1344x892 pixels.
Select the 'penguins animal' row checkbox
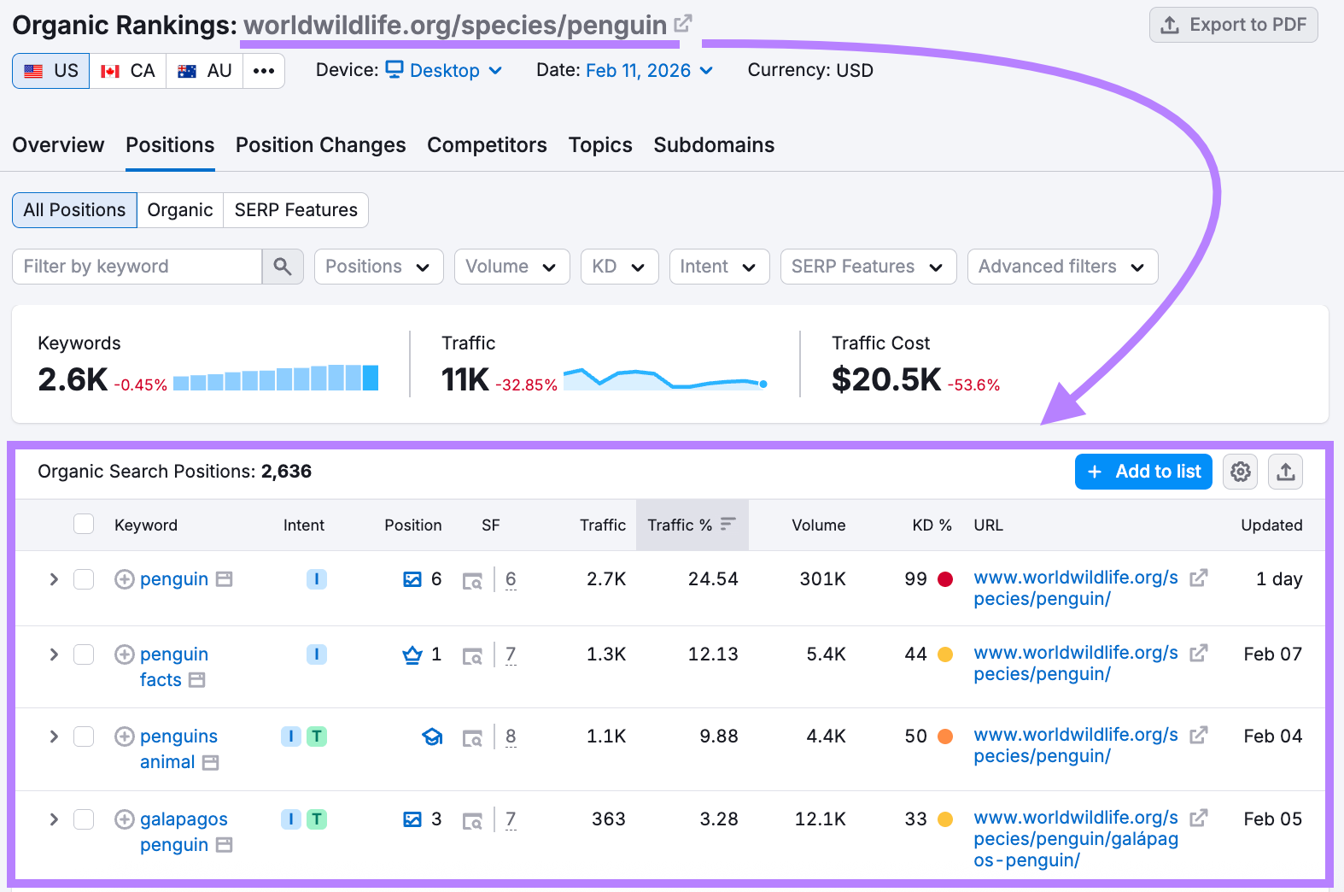(x=84, y=736)
